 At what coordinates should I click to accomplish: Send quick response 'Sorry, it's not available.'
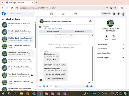[x=55, y=78]
